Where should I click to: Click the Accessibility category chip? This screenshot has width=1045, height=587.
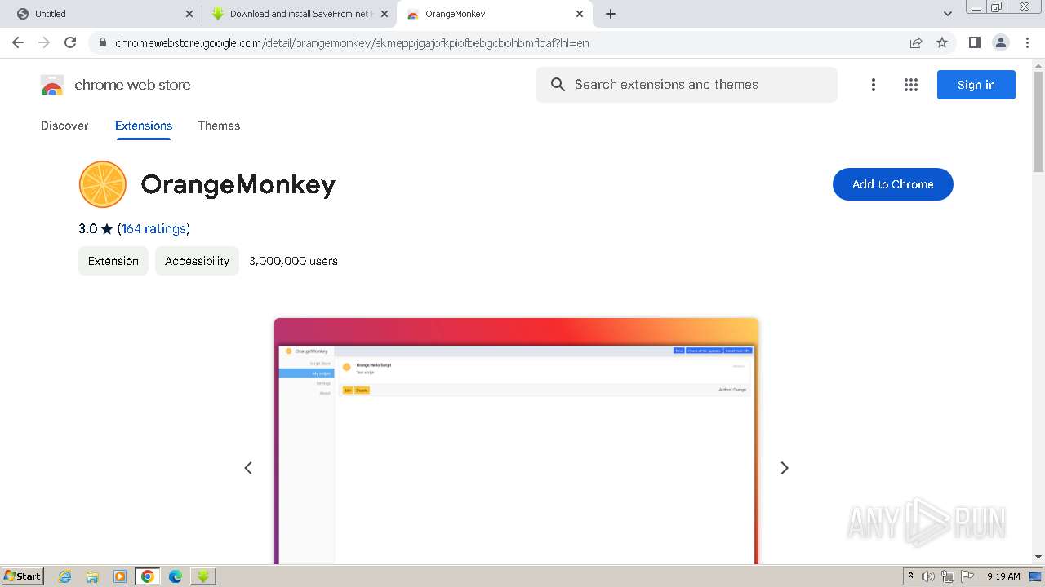(197, 261)
